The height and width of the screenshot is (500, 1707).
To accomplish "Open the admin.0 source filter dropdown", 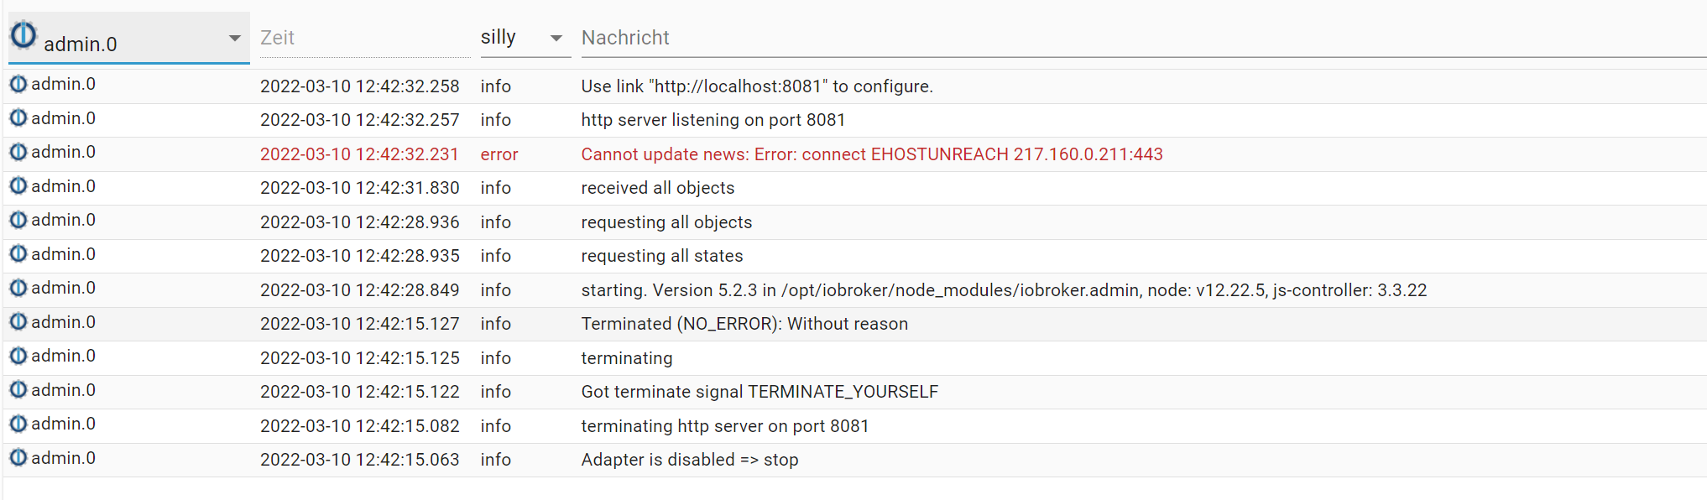I will pos(234,39).
